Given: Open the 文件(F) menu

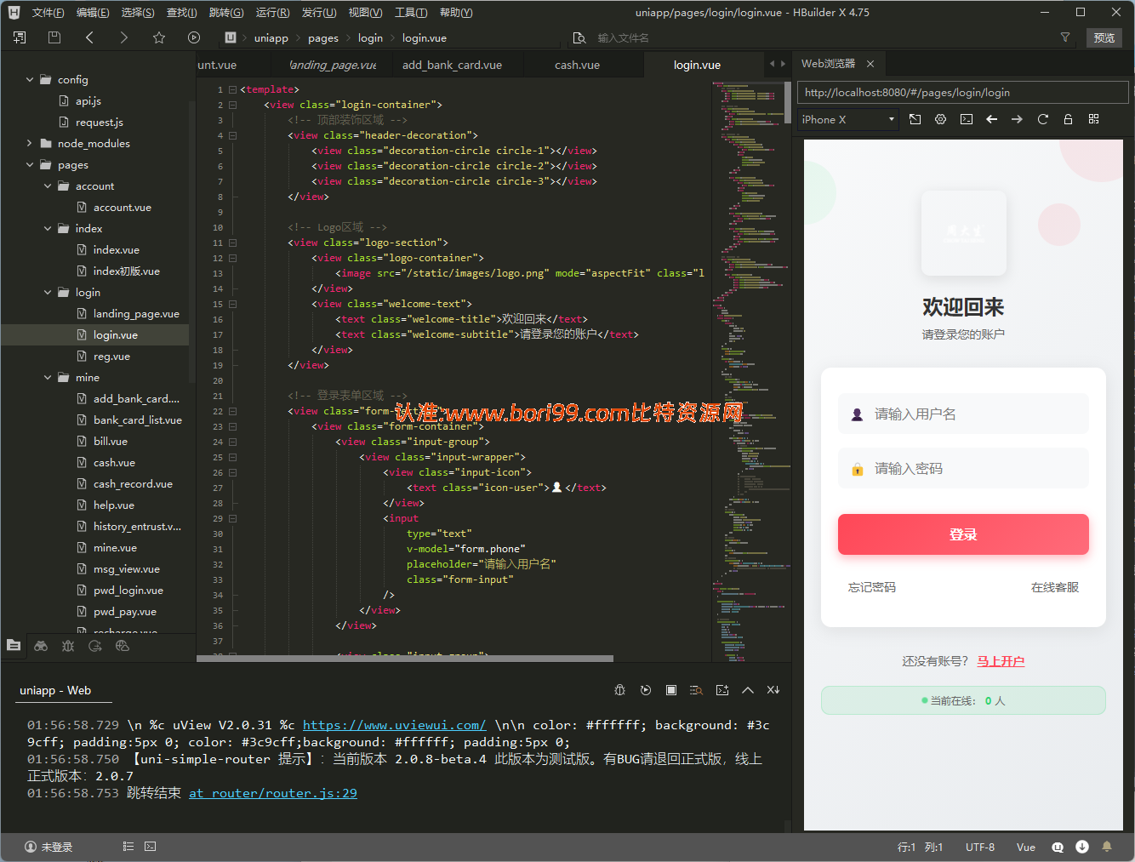Looking at the screenshot, I should click(x=48, y=13).
